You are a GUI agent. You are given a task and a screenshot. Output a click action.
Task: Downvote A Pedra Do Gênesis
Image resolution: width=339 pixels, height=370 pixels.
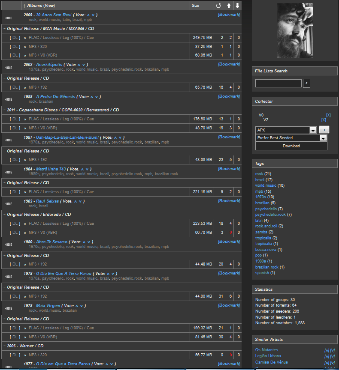[97, 97]
